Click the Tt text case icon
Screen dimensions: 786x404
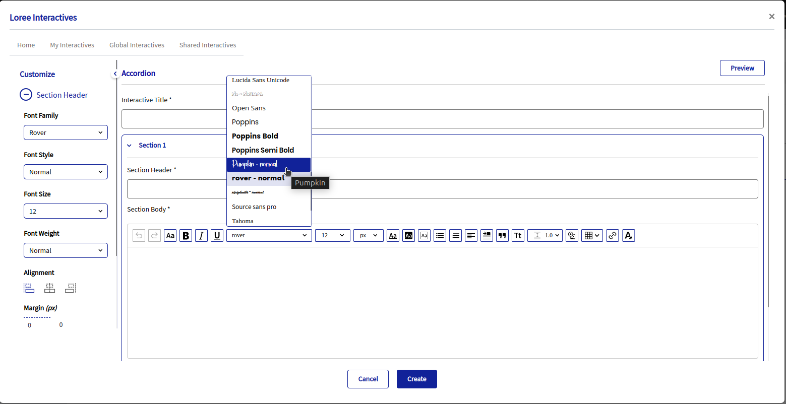[518, 235]
